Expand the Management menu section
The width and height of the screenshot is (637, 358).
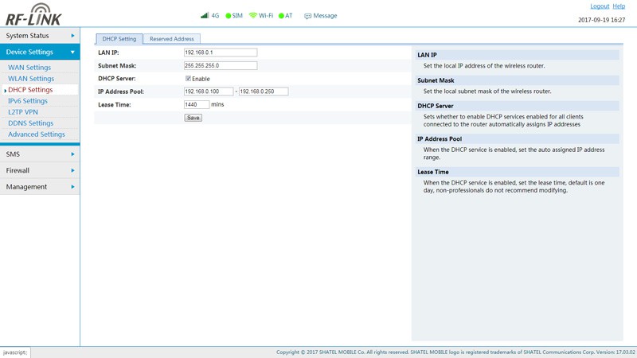tap(40, 187)
